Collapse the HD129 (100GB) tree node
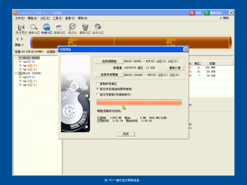The width and height of the screenshot is (247, 185). [16, 73]
